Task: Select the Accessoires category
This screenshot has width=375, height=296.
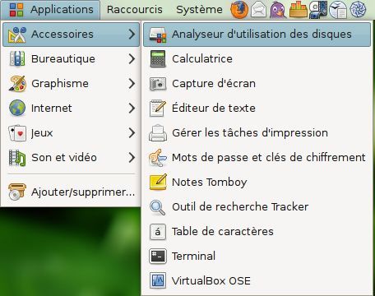Action: (71, 35)
